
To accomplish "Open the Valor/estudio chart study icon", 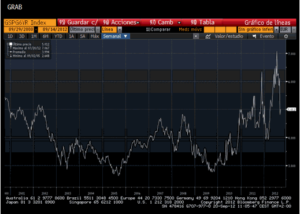I will click(x=208, y=36).
